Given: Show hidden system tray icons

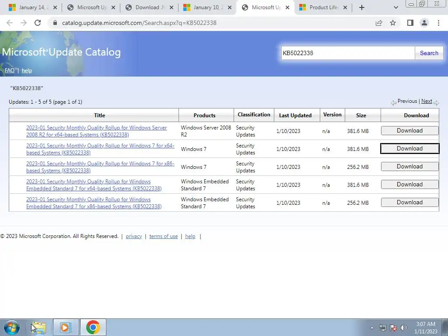Looking at the screenshot, I should 372,328.
